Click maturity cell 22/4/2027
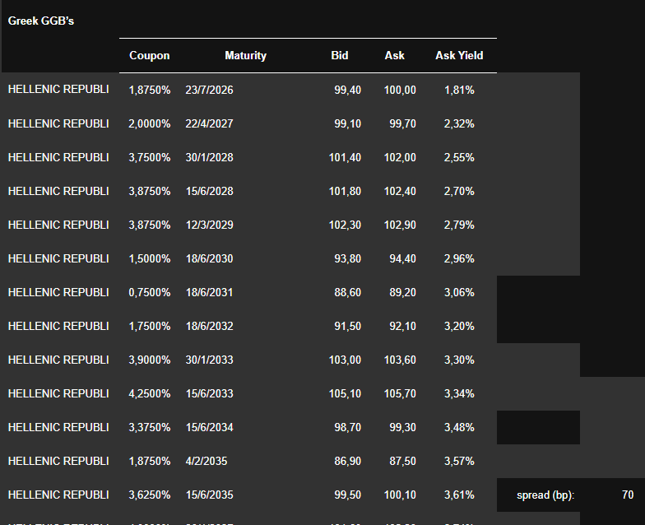 click(x=209, y=123)
